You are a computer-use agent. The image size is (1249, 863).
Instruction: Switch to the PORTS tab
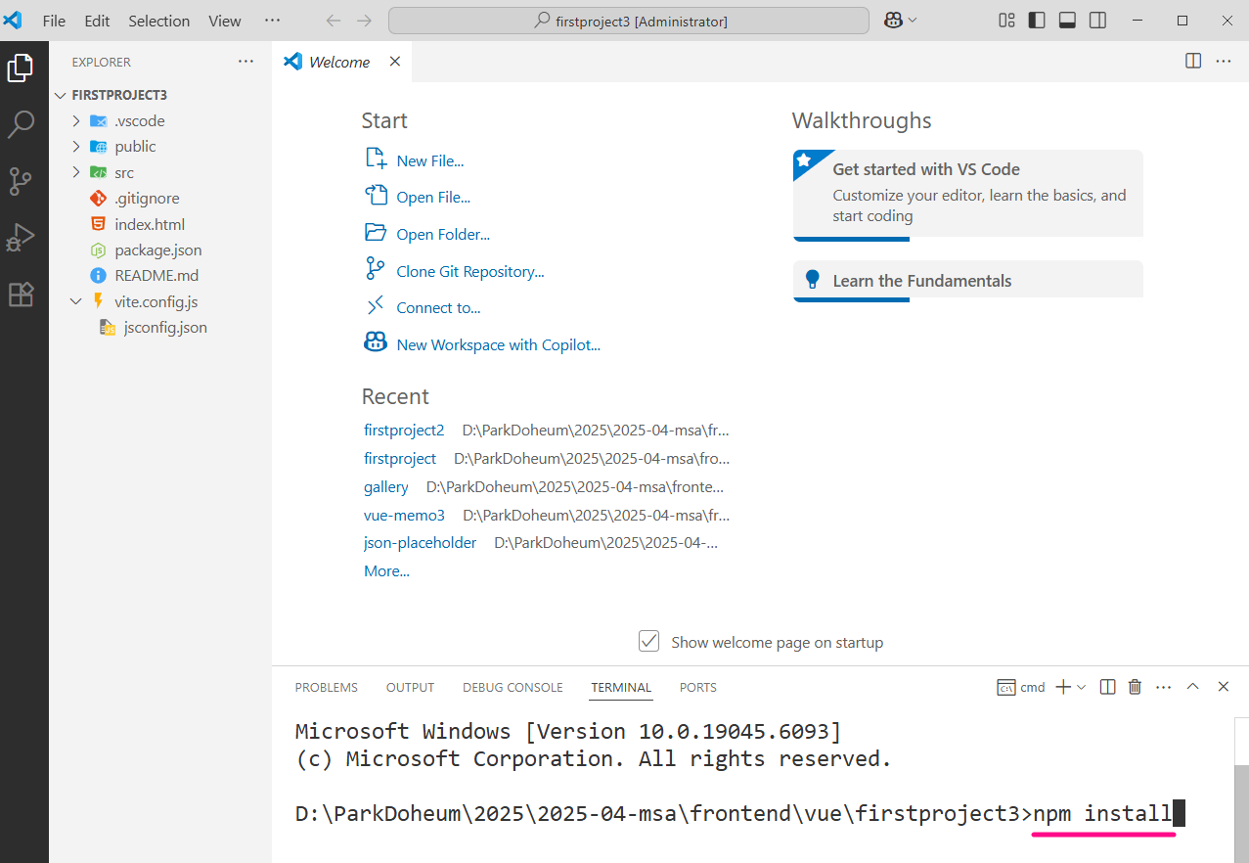coord(698,688)
